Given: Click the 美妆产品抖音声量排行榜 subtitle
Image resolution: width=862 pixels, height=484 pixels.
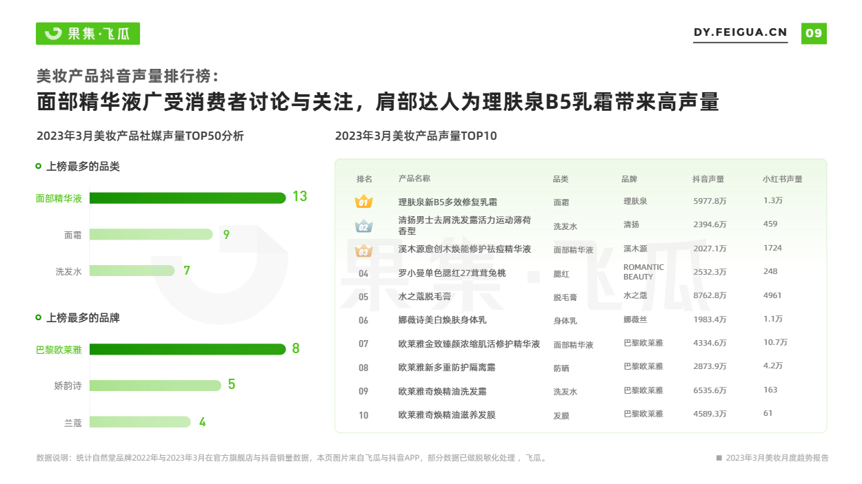Looking at the screenshot, I should [128, 76].
